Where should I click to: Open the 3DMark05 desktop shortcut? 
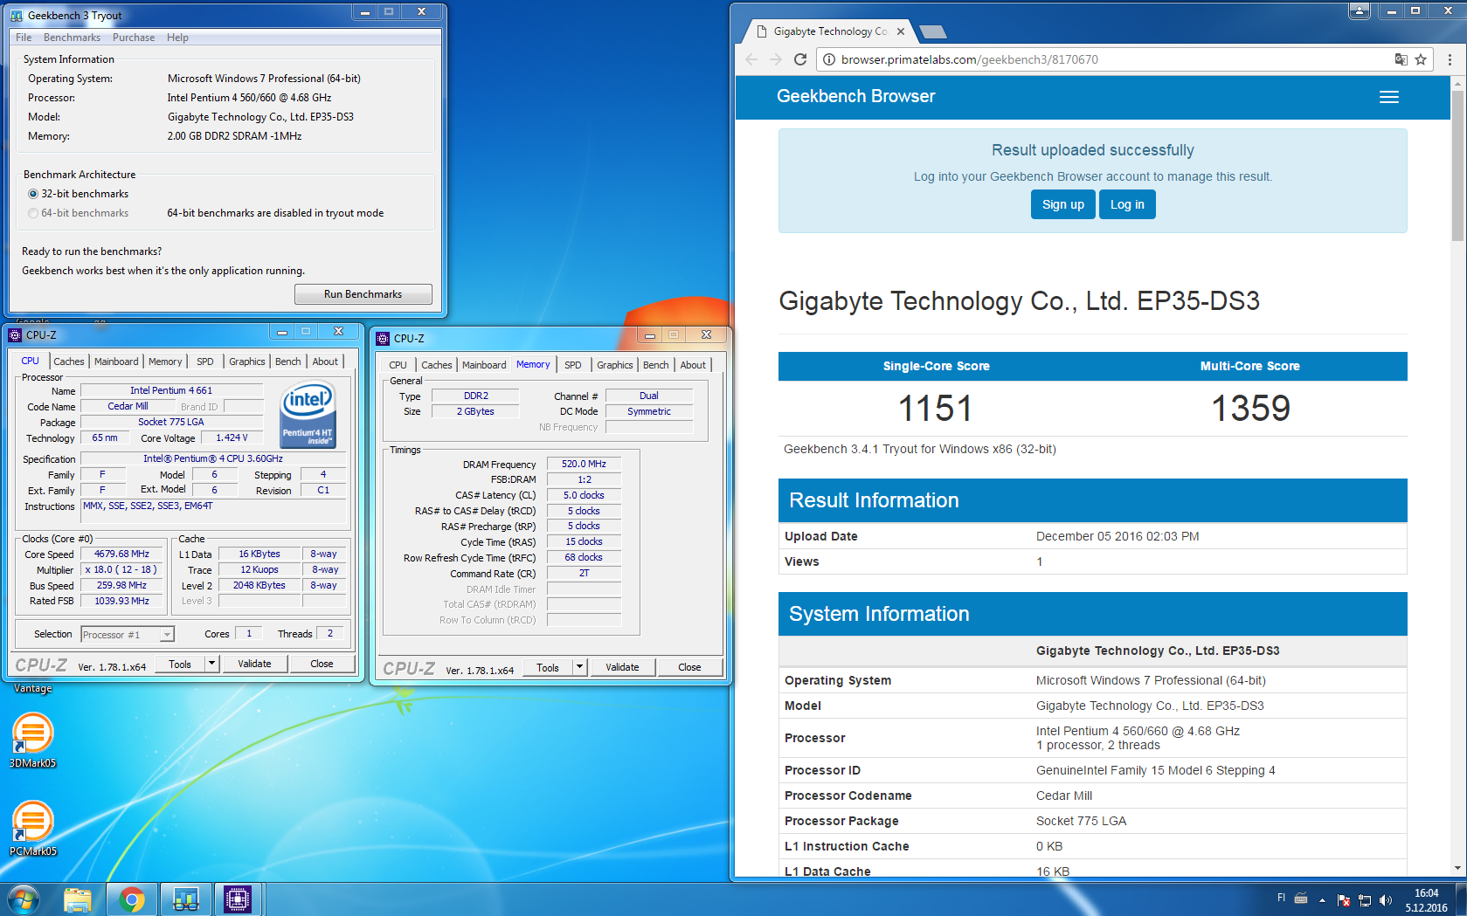[x=32, y=740]
